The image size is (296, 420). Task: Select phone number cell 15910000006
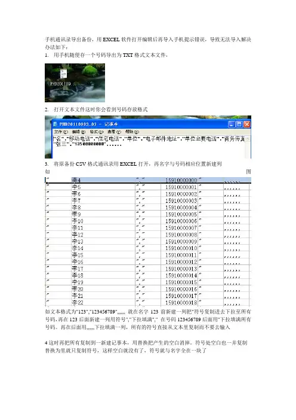(x=179, y=221)
